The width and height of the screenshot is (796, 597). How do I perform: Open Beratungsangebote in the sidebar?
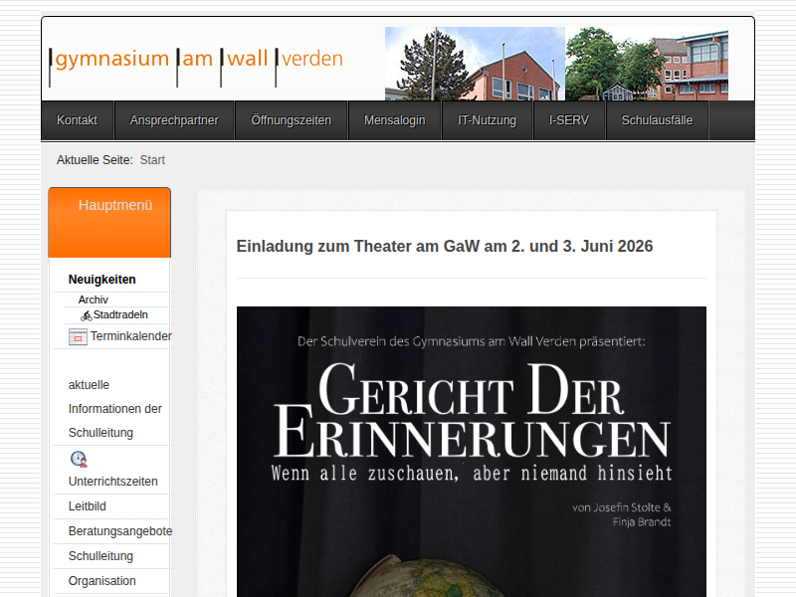120,531
